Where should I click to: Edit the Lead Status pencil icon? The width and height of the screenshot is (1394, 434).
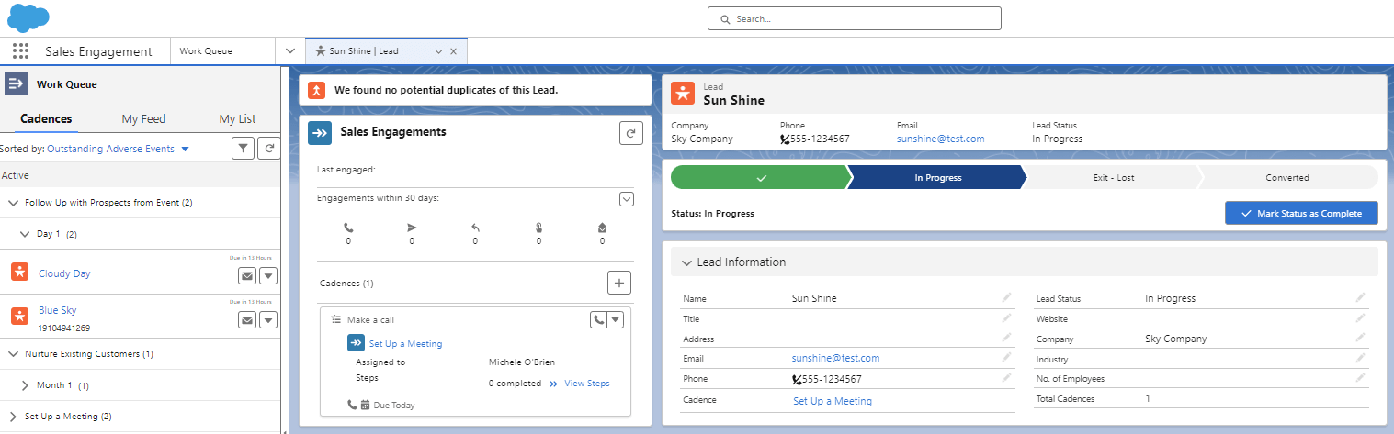(1360, 297)
